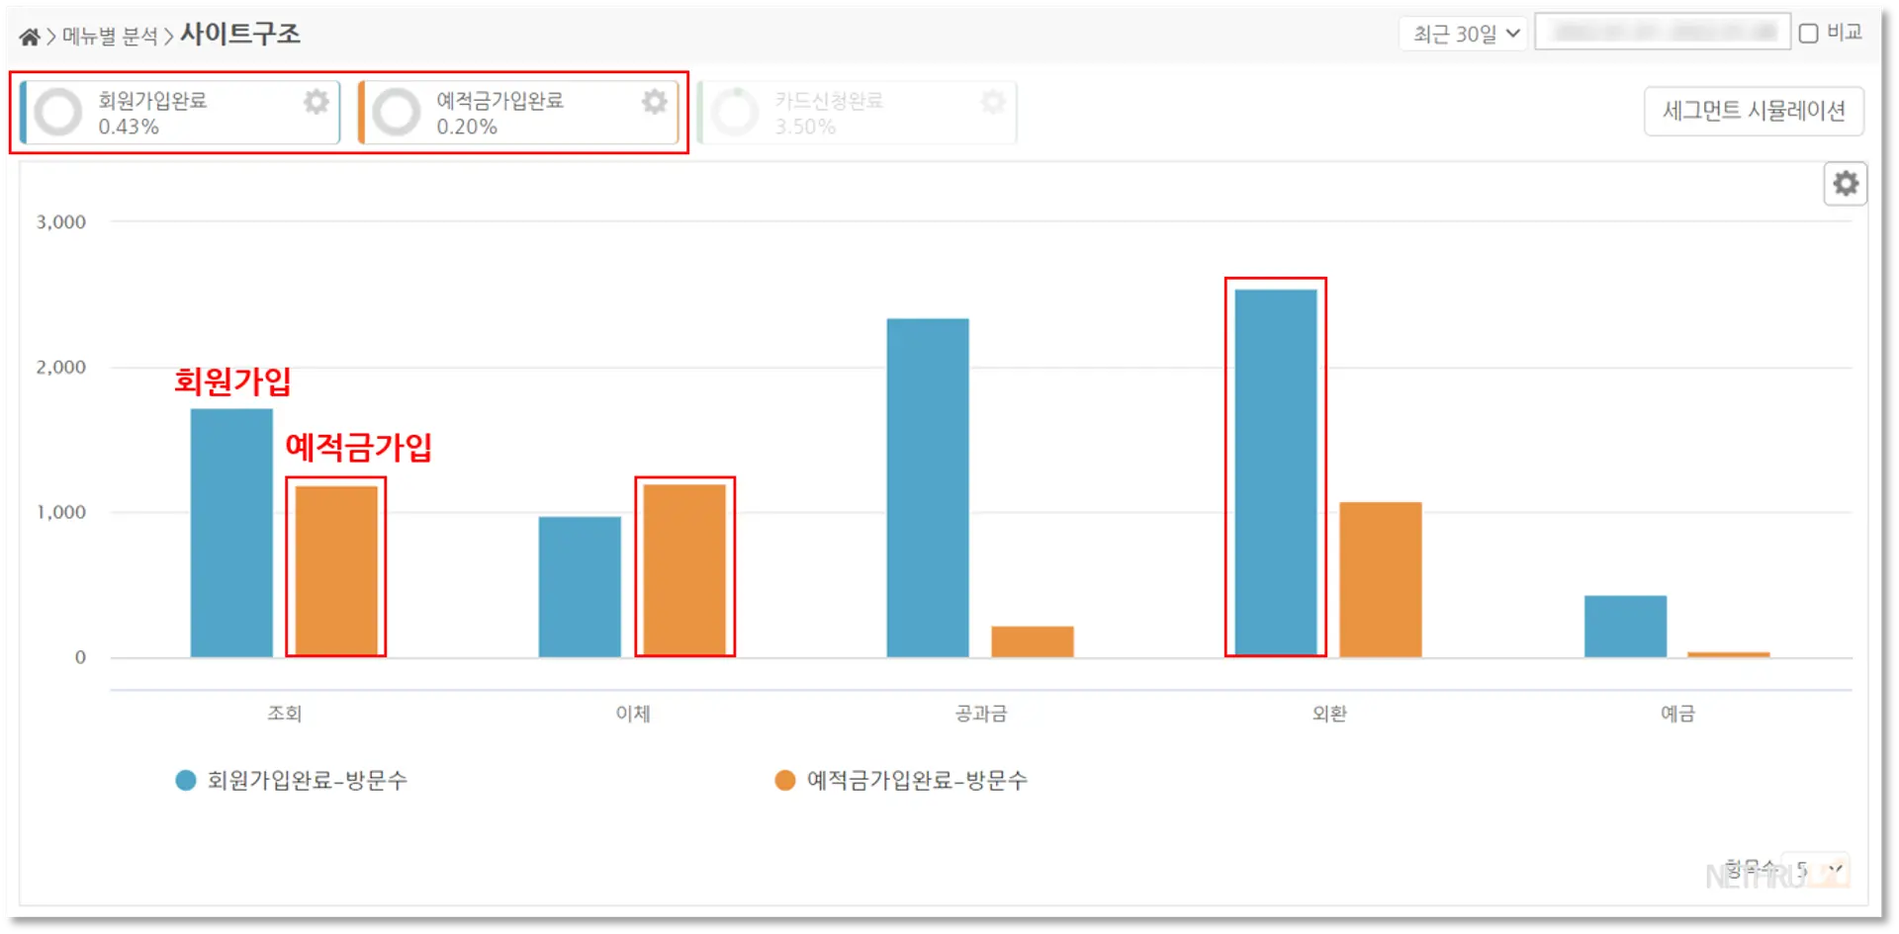The width and height of the screenshot is (1899, 934).
Task: Click the 3,000 y-axis value
Action: tap(61, 222)
